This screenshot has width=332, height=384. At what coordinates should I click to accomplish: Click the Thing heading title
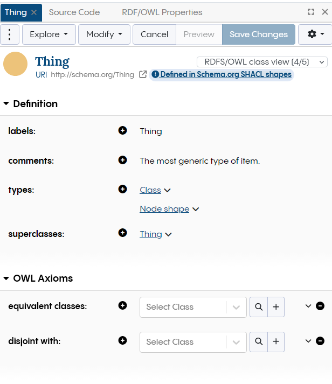coord(52,61)
